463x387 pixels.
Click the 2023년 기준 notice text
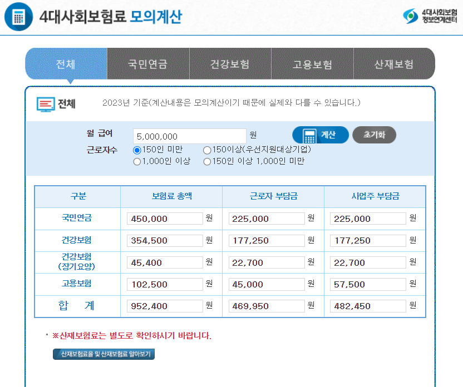coord(231,103)
